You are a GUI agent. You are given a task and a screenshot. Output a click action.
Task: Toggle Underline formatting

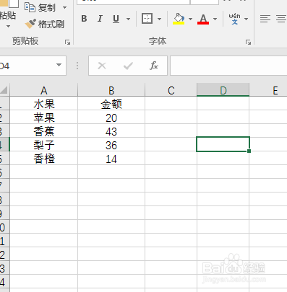[x=116, y=19]
